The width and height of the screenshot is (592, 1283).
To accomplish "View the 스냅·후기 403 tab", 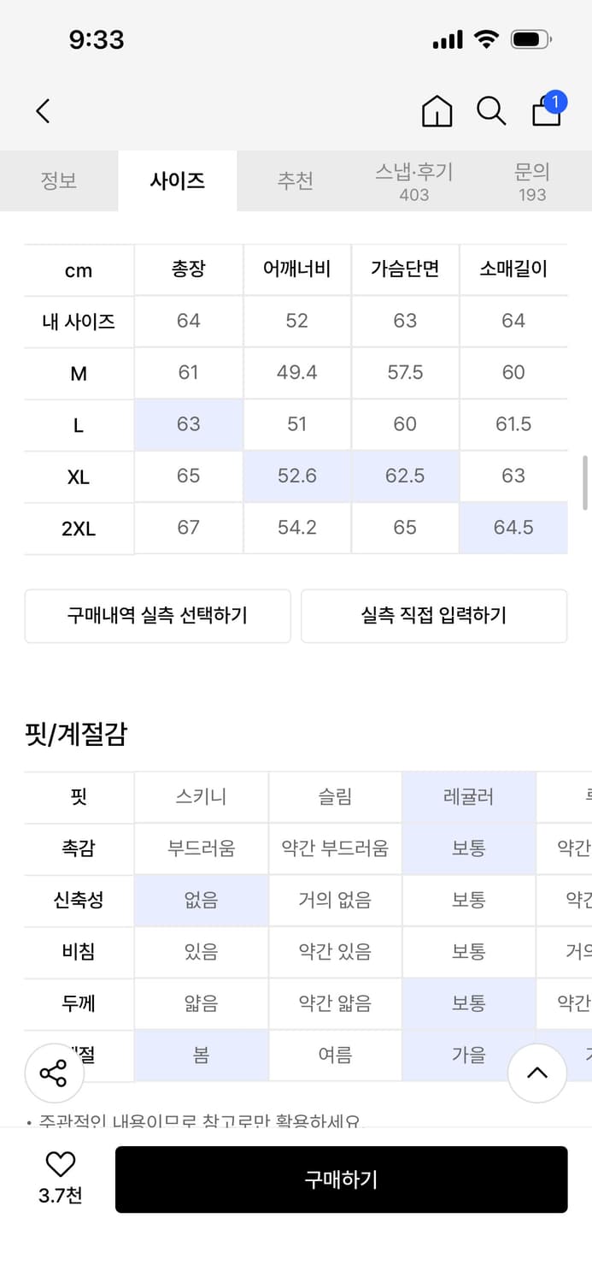I will [413, 180].
